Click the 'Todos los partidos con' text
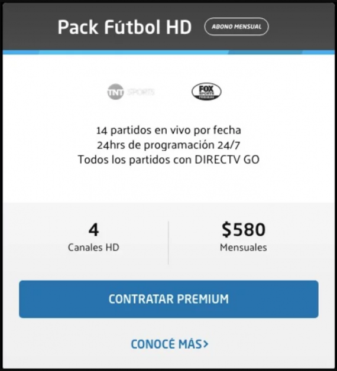Viewport: 337px width, 371px height. [x=135, y=160]
